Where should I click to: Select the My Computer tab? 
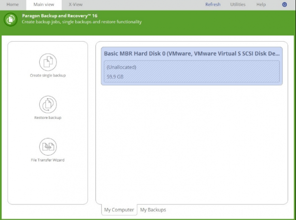(x=119, y=210)
